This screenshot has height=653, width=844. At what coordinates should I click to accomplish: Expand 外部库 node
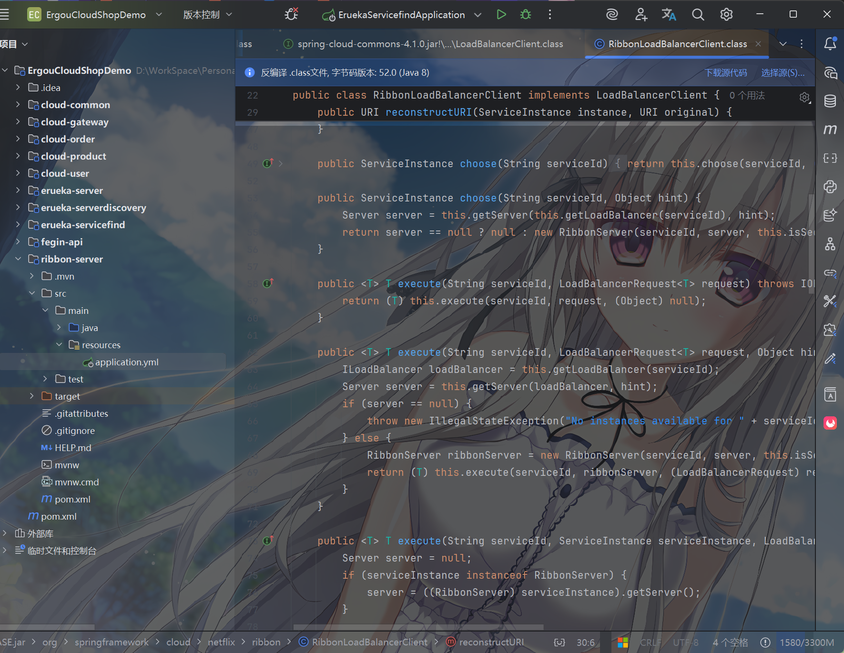(x=4, y=533)
